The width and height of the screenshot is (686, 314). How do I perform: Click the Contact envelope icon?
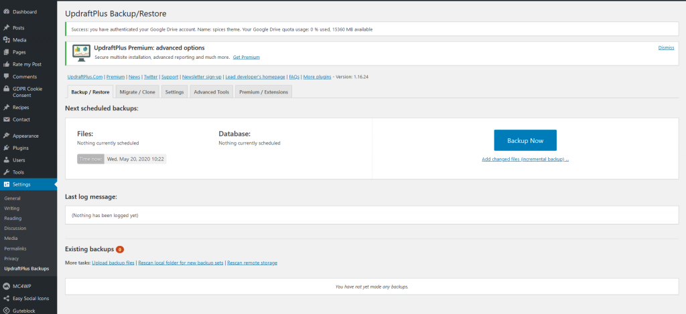click(6, 120)
